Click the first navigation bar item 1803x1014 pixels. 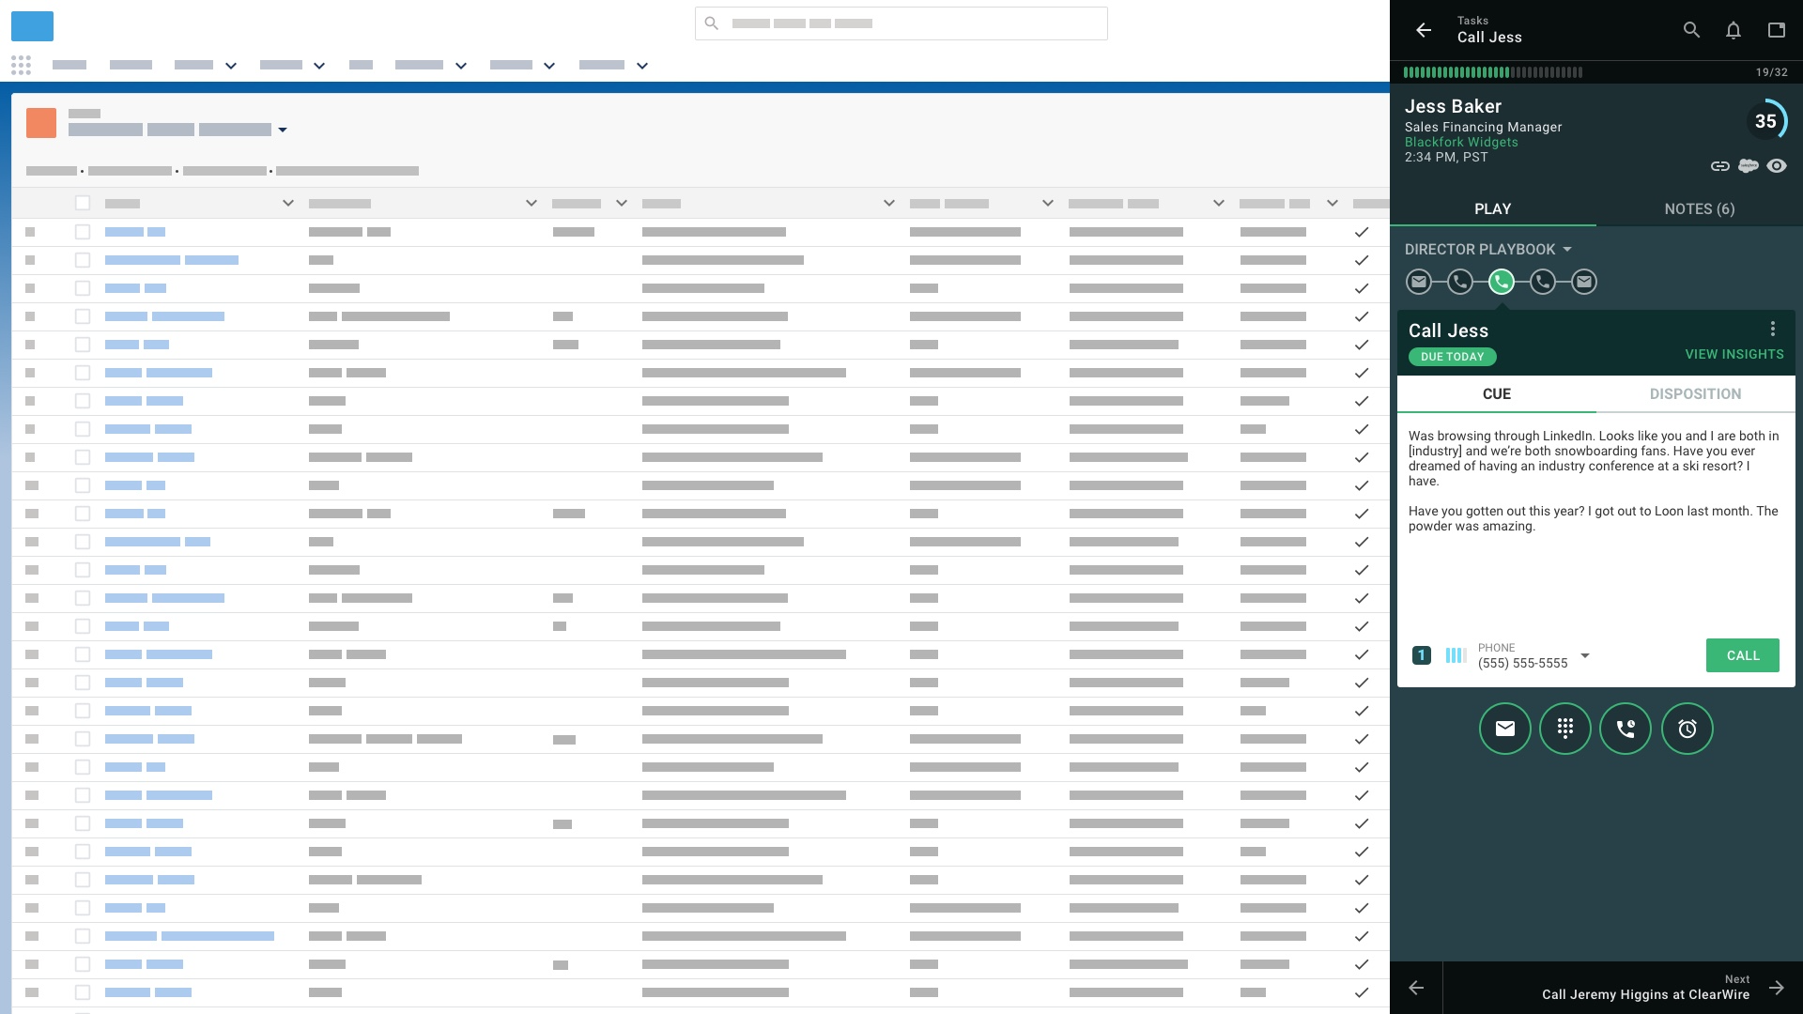coord(69,65)
